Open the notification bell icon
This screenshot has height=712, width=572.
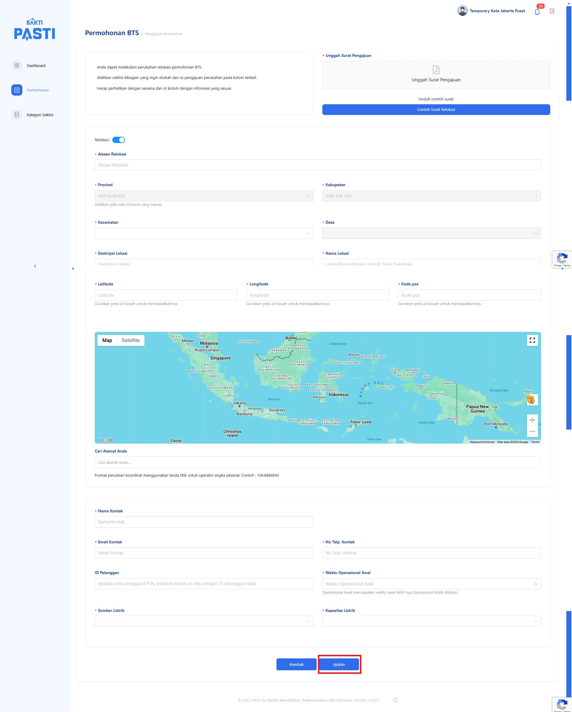point(537,12)
